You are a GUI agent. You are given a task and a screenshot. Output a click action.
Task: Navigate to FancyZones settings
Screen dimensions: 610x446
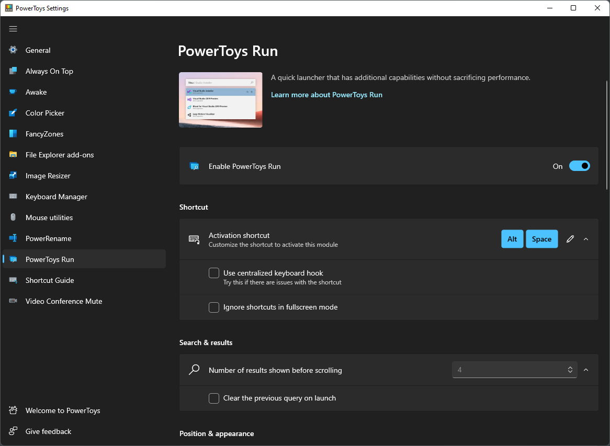[84, 134]
